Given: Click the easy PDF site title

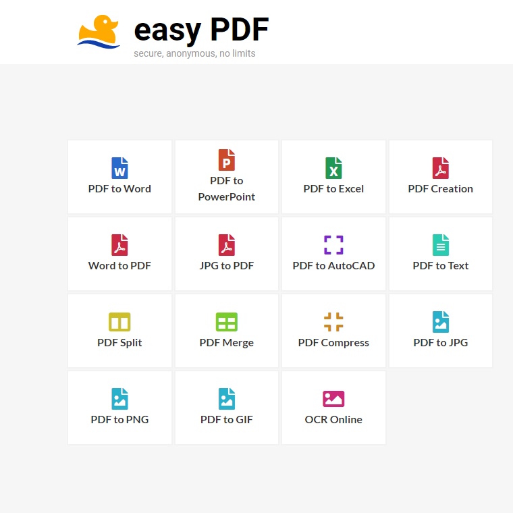Looking at the screenshot, I should pyautogui.click(x=201, y=30).
